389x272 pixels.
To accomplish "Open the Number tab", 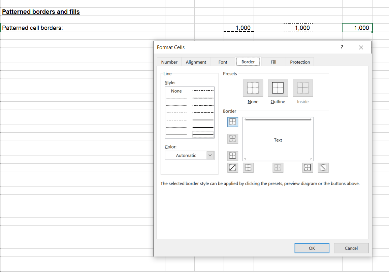I will (169, 62).
